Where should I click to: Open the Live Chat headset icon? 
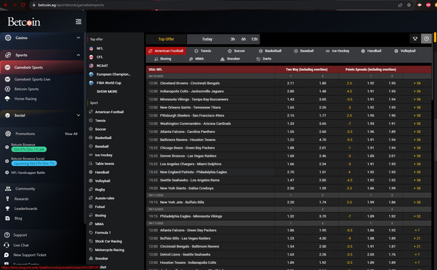[7, 245]
